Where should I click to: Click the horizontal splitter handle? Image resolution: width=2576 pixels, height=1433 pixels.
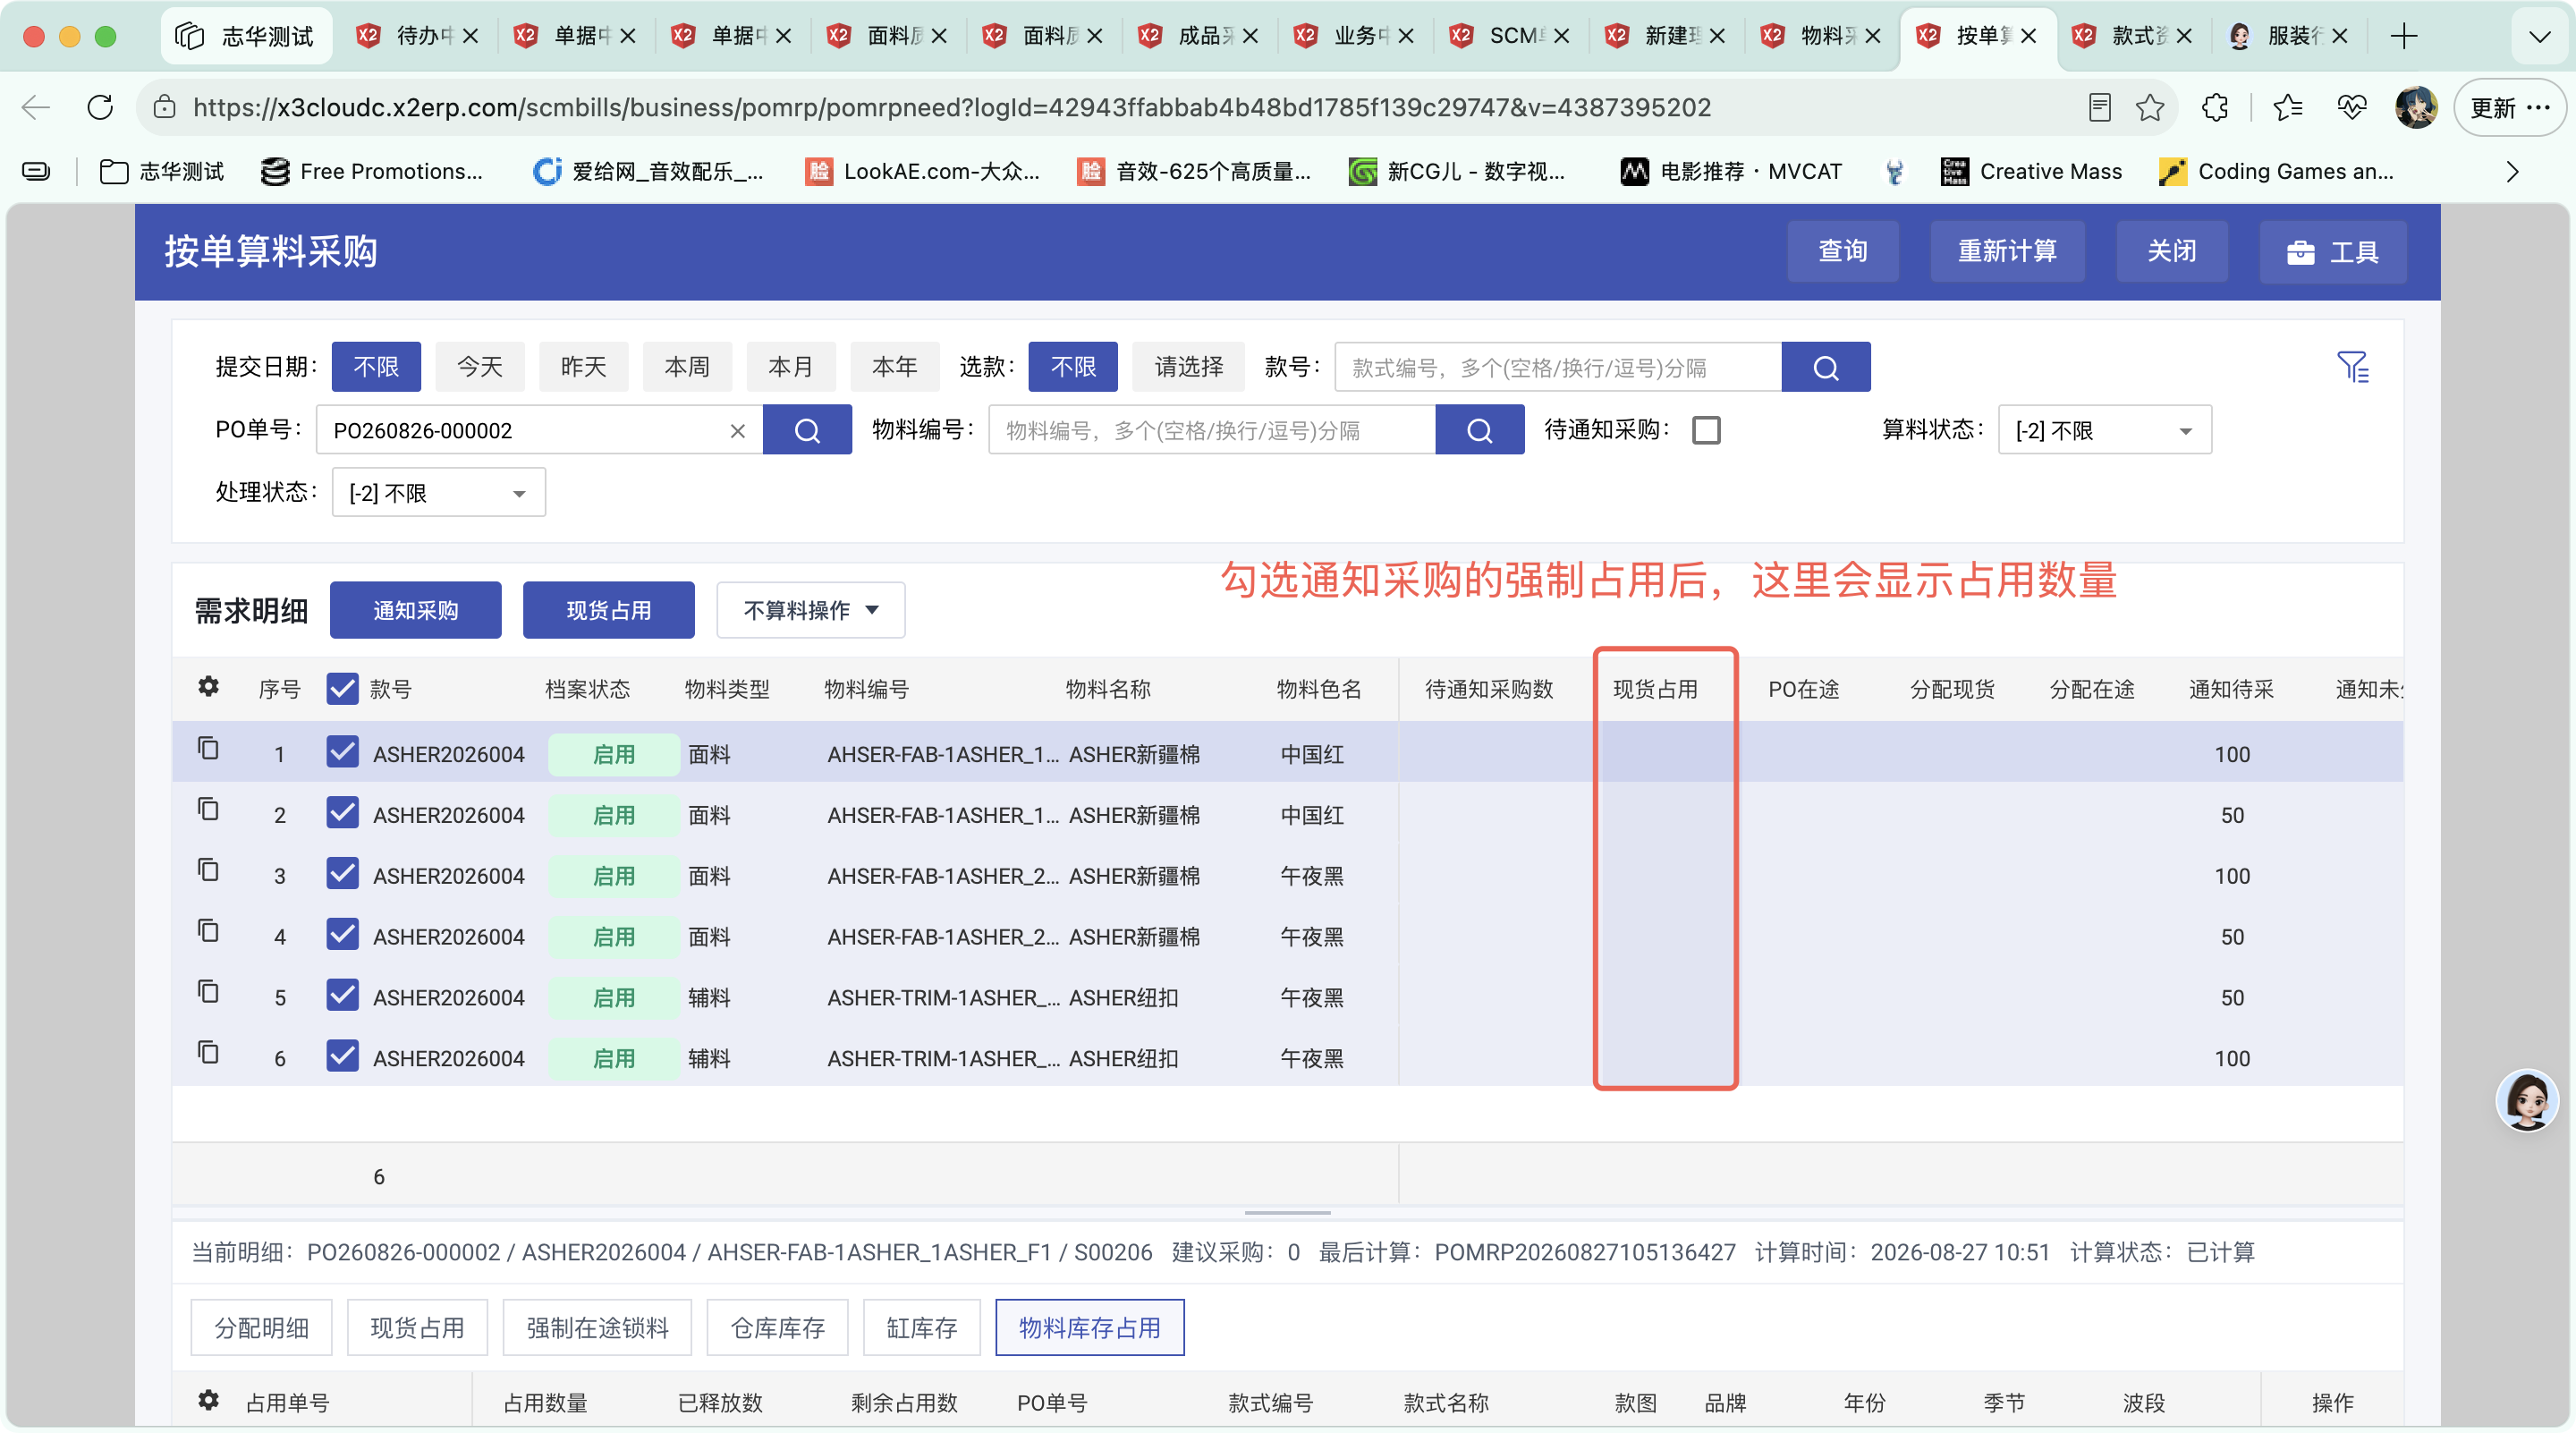[x=1287, y=1213]
